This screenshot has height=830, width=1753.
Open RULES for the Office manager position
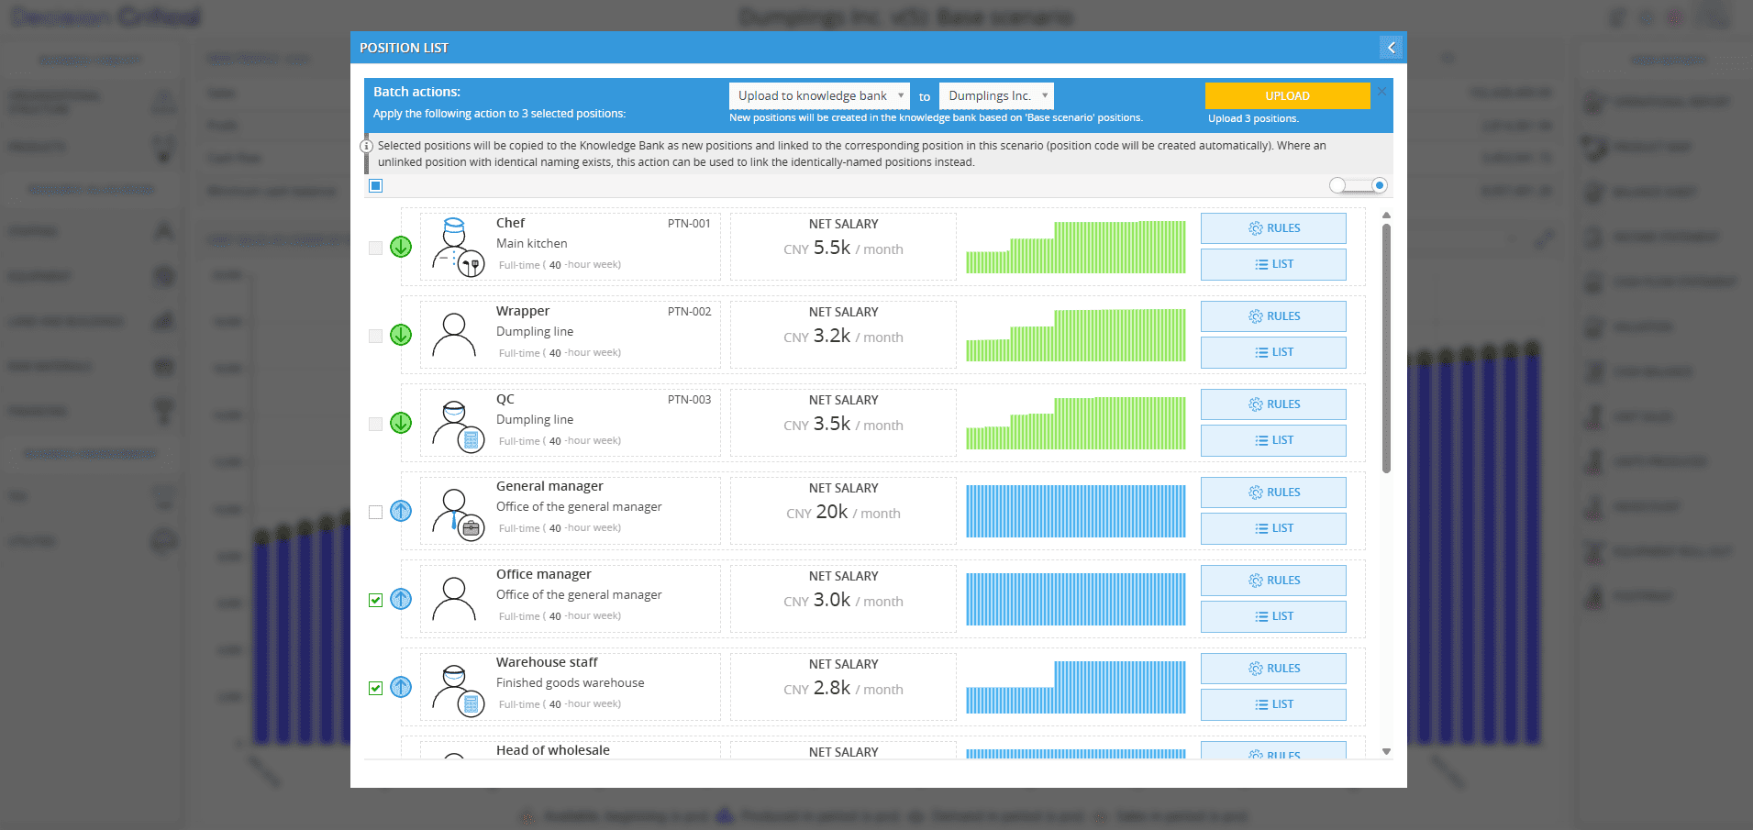click(1273, 581)
